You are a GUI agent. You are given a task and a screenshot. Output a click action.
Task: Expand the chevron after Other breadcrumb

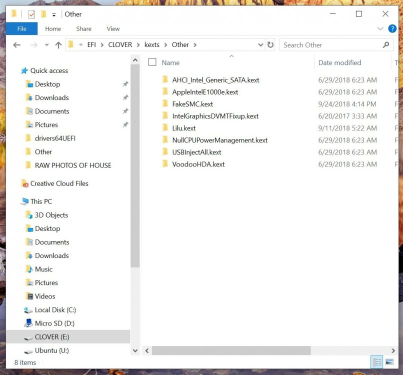[195, 45]
